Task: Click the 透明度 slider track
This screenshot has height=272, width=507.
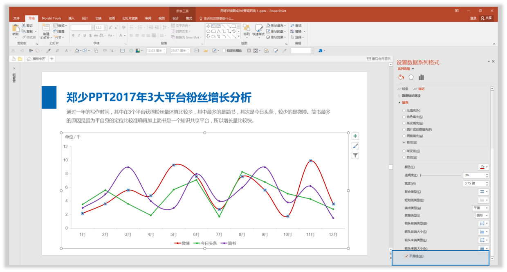Action: click(440, 175)
